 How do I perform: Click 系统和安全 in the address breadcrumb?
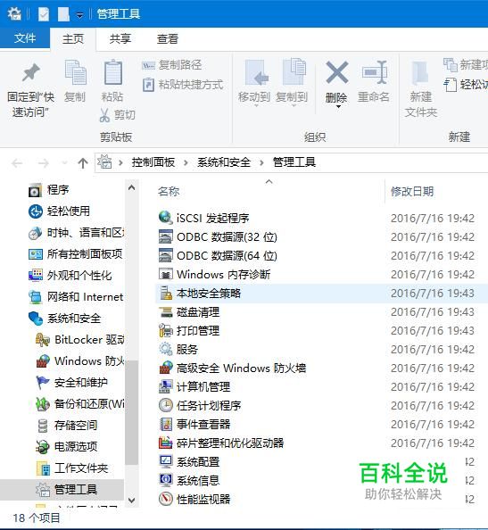(224, 162)
